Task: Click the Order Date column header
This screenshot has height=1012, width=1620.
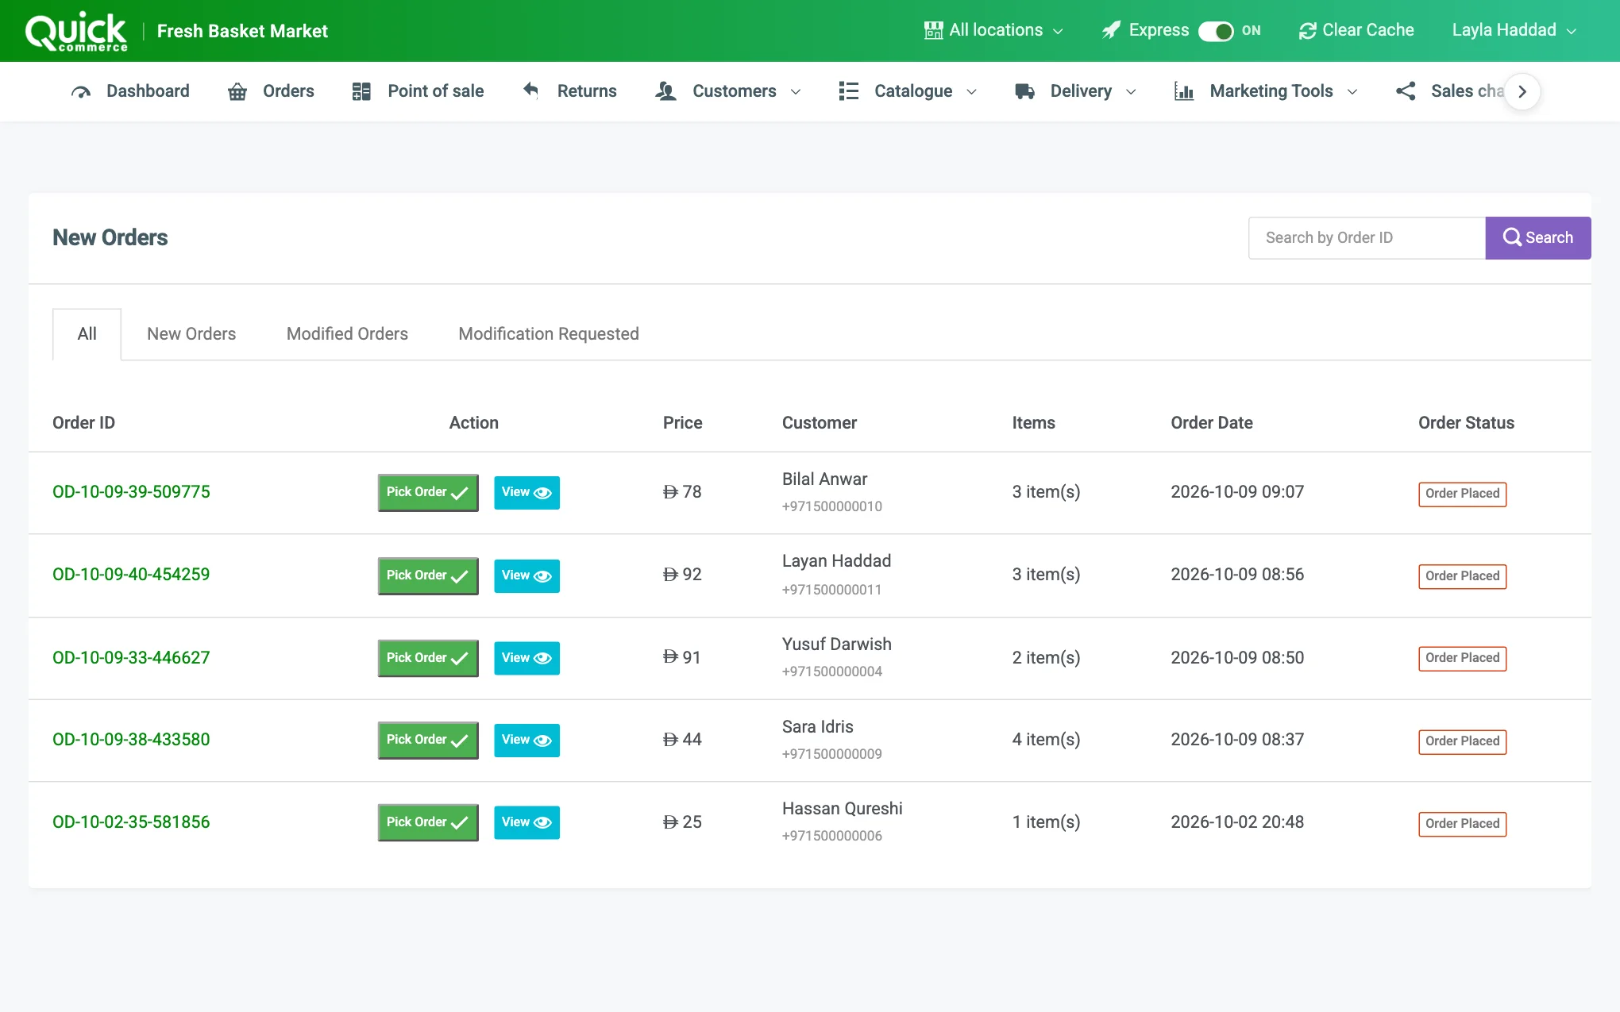Action: click(x=1211, y=423)
